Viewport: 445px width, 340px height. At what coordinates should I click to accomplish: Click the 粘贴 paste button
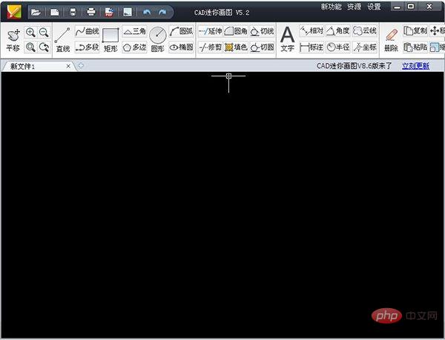click(x=415, y=47)
